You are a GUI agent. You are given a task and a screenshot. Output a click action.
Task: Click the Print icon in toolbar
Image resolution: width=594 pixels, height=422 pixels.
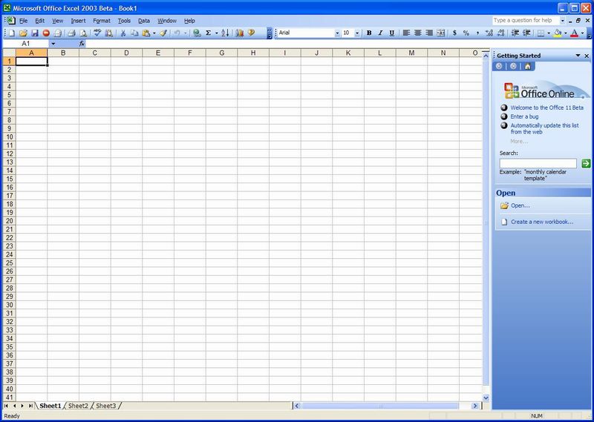(71, 33)
